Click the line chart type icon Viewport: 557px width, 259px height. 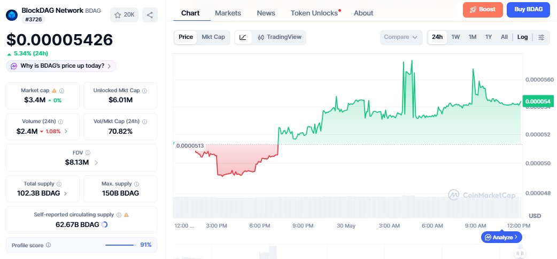click(x=243, y=37)
